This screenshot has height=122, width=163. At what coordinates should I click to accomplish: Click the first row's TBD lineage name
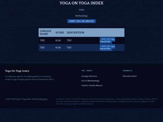coord(42,40)
